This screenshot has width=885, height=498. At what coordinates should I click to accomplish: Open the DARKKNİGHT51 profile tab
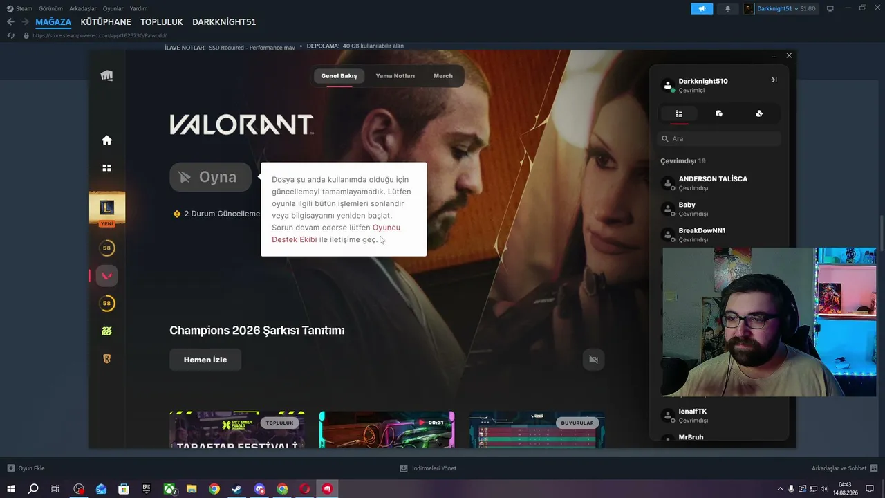pos(224,22)
